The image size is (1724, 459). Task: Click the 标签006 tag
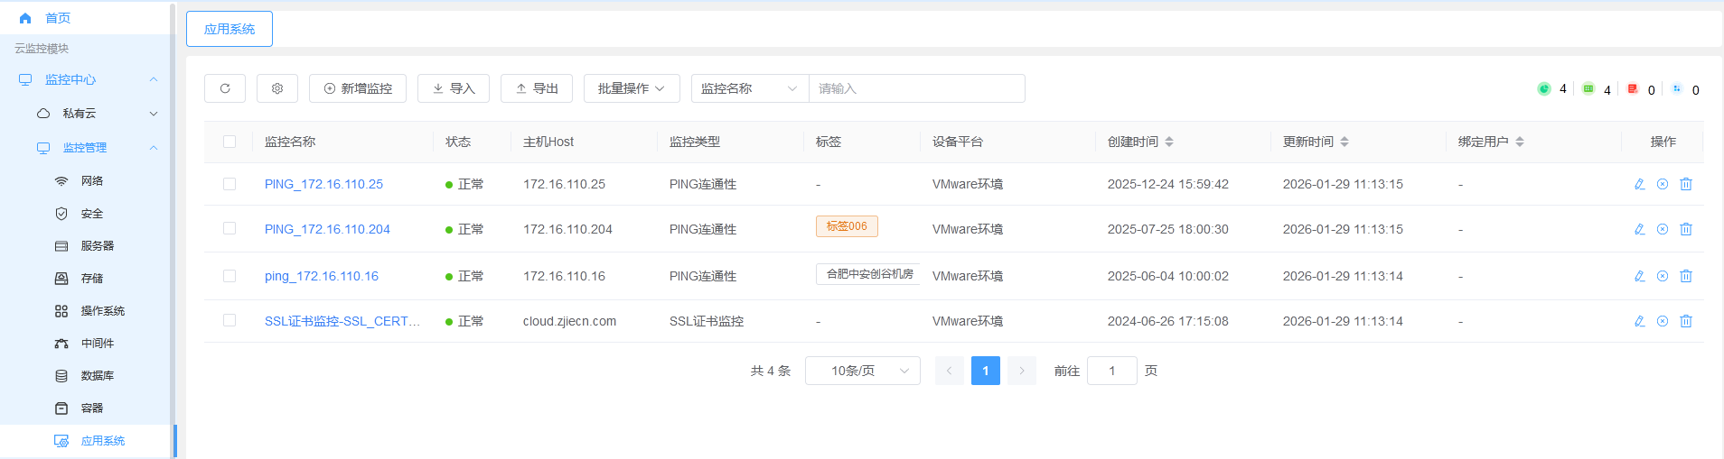click(x=847, y=226)
